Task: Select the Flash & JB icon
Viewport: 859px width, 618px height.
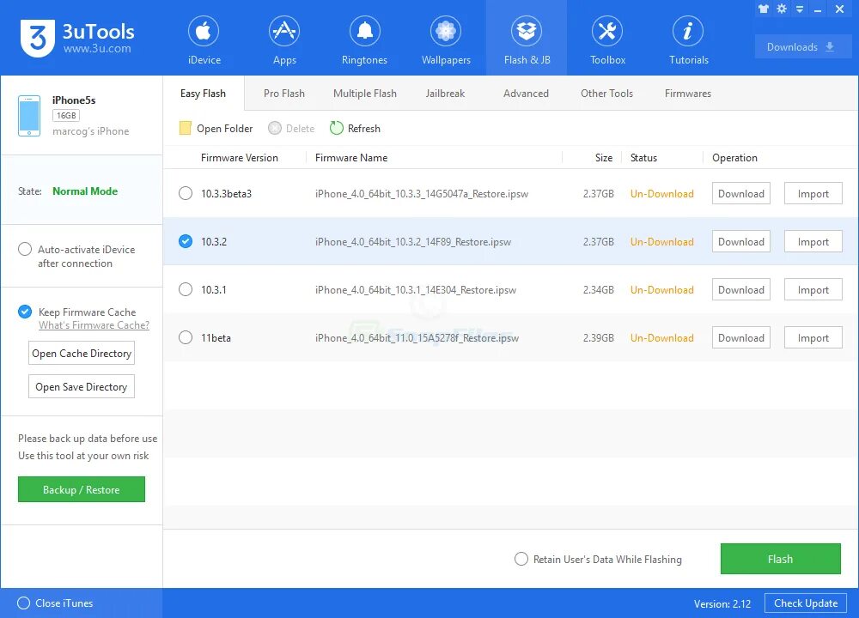Action: (527, 31)
